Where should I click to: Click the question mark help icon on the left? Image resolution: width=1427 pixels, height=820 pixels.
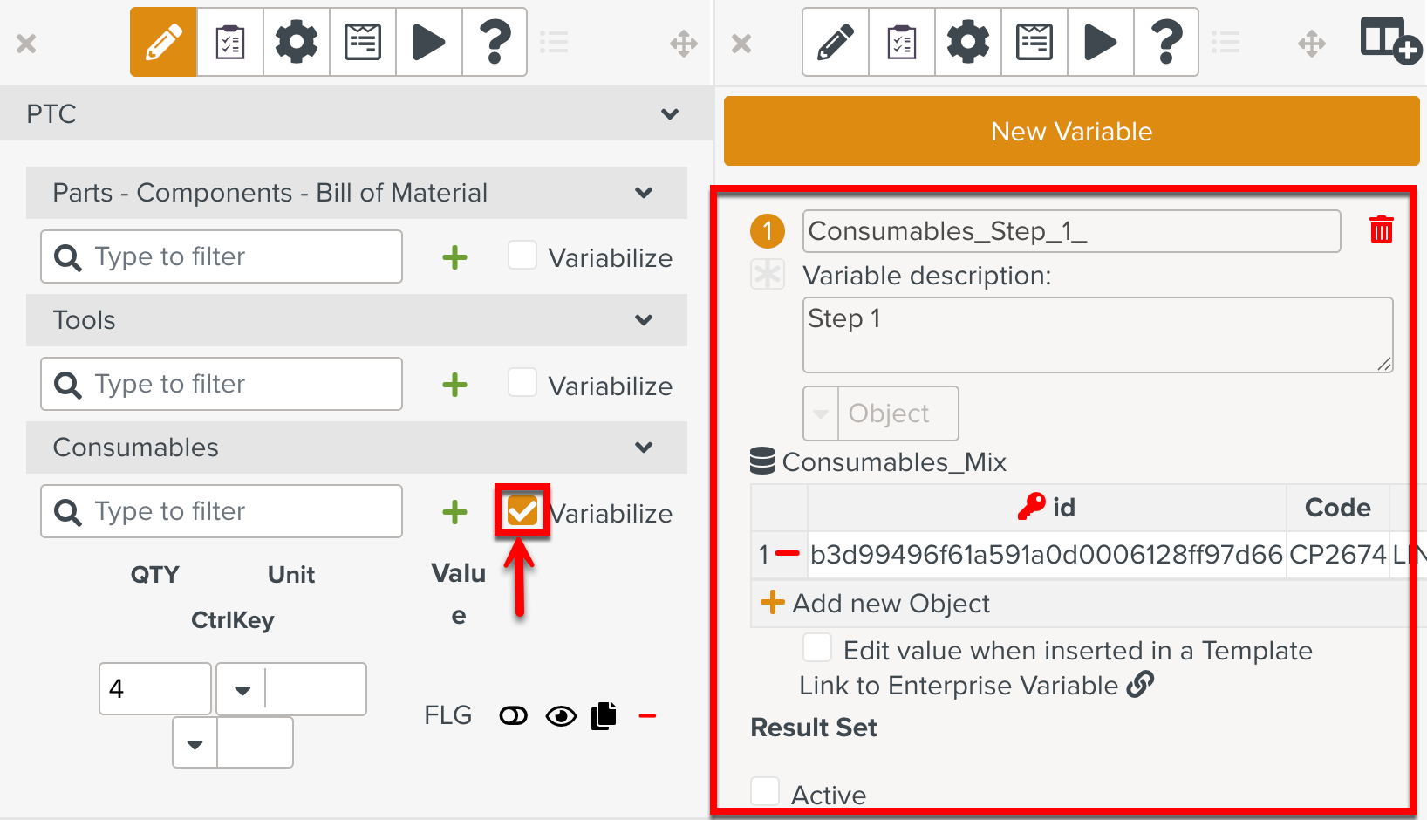pos(495,42)
